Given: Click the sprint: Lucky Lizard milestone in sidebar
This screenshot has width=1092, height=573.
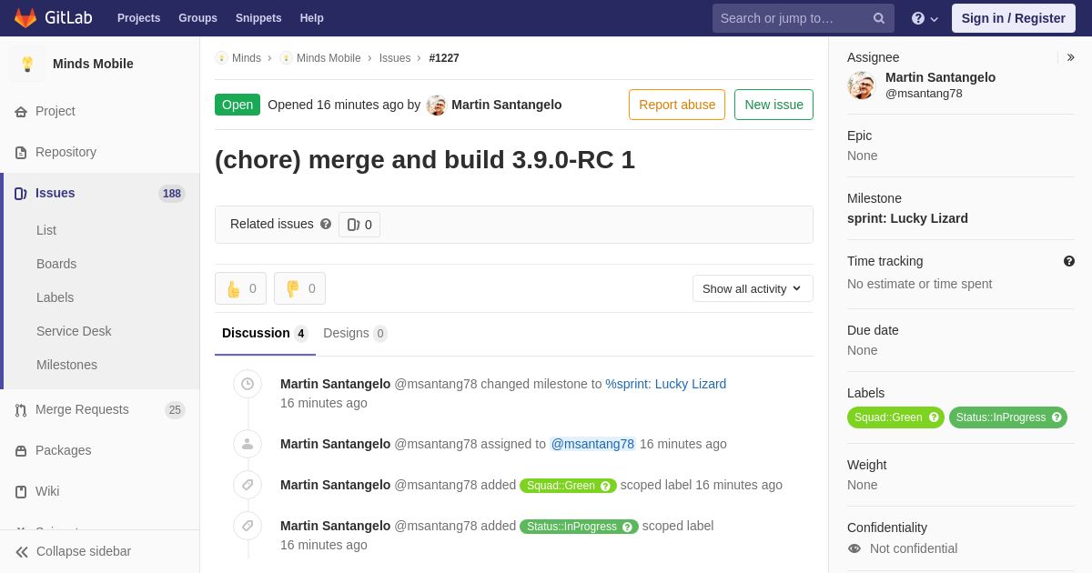Looking at the screenshot, I should (907, 218).
